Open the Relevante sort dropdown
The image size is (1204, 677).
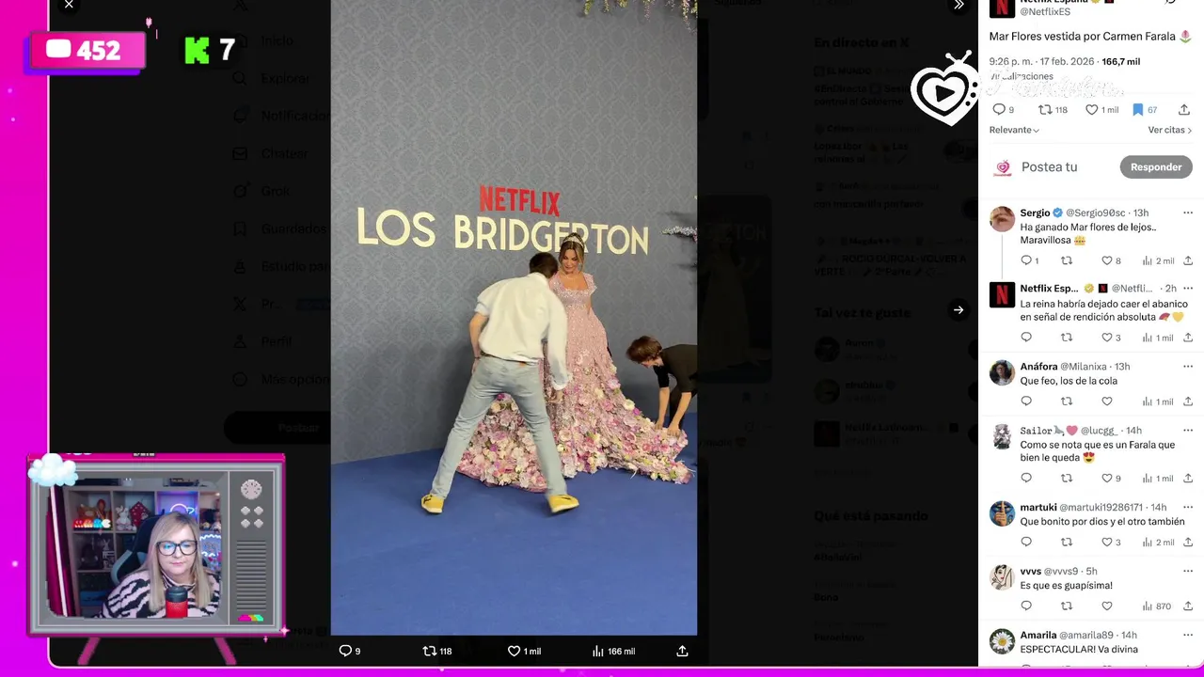[1014, 130]
